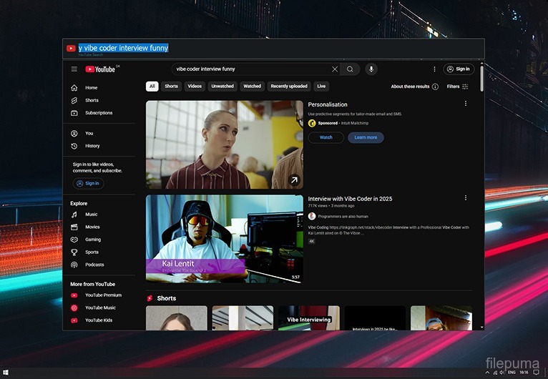Click the Learn more button on the ad

point(366,137)
